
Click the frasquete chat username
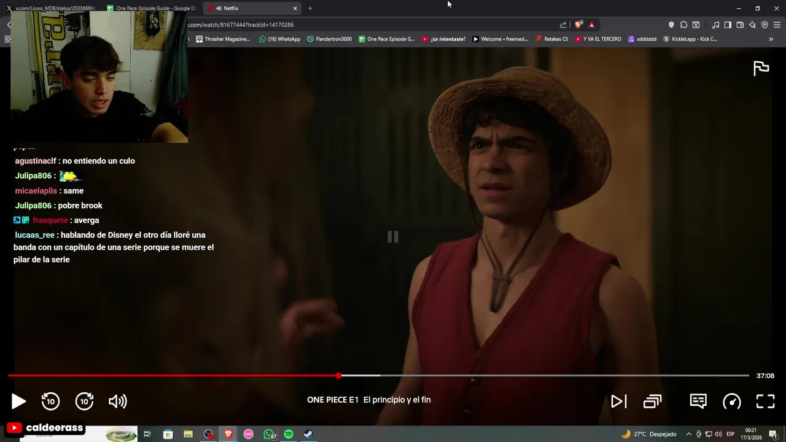(50, 220)
